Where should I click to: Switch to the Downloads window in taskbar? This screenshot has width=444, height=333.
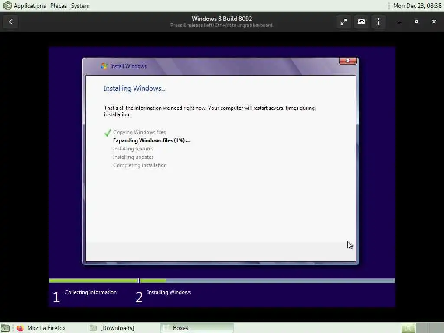pos(112,328)
